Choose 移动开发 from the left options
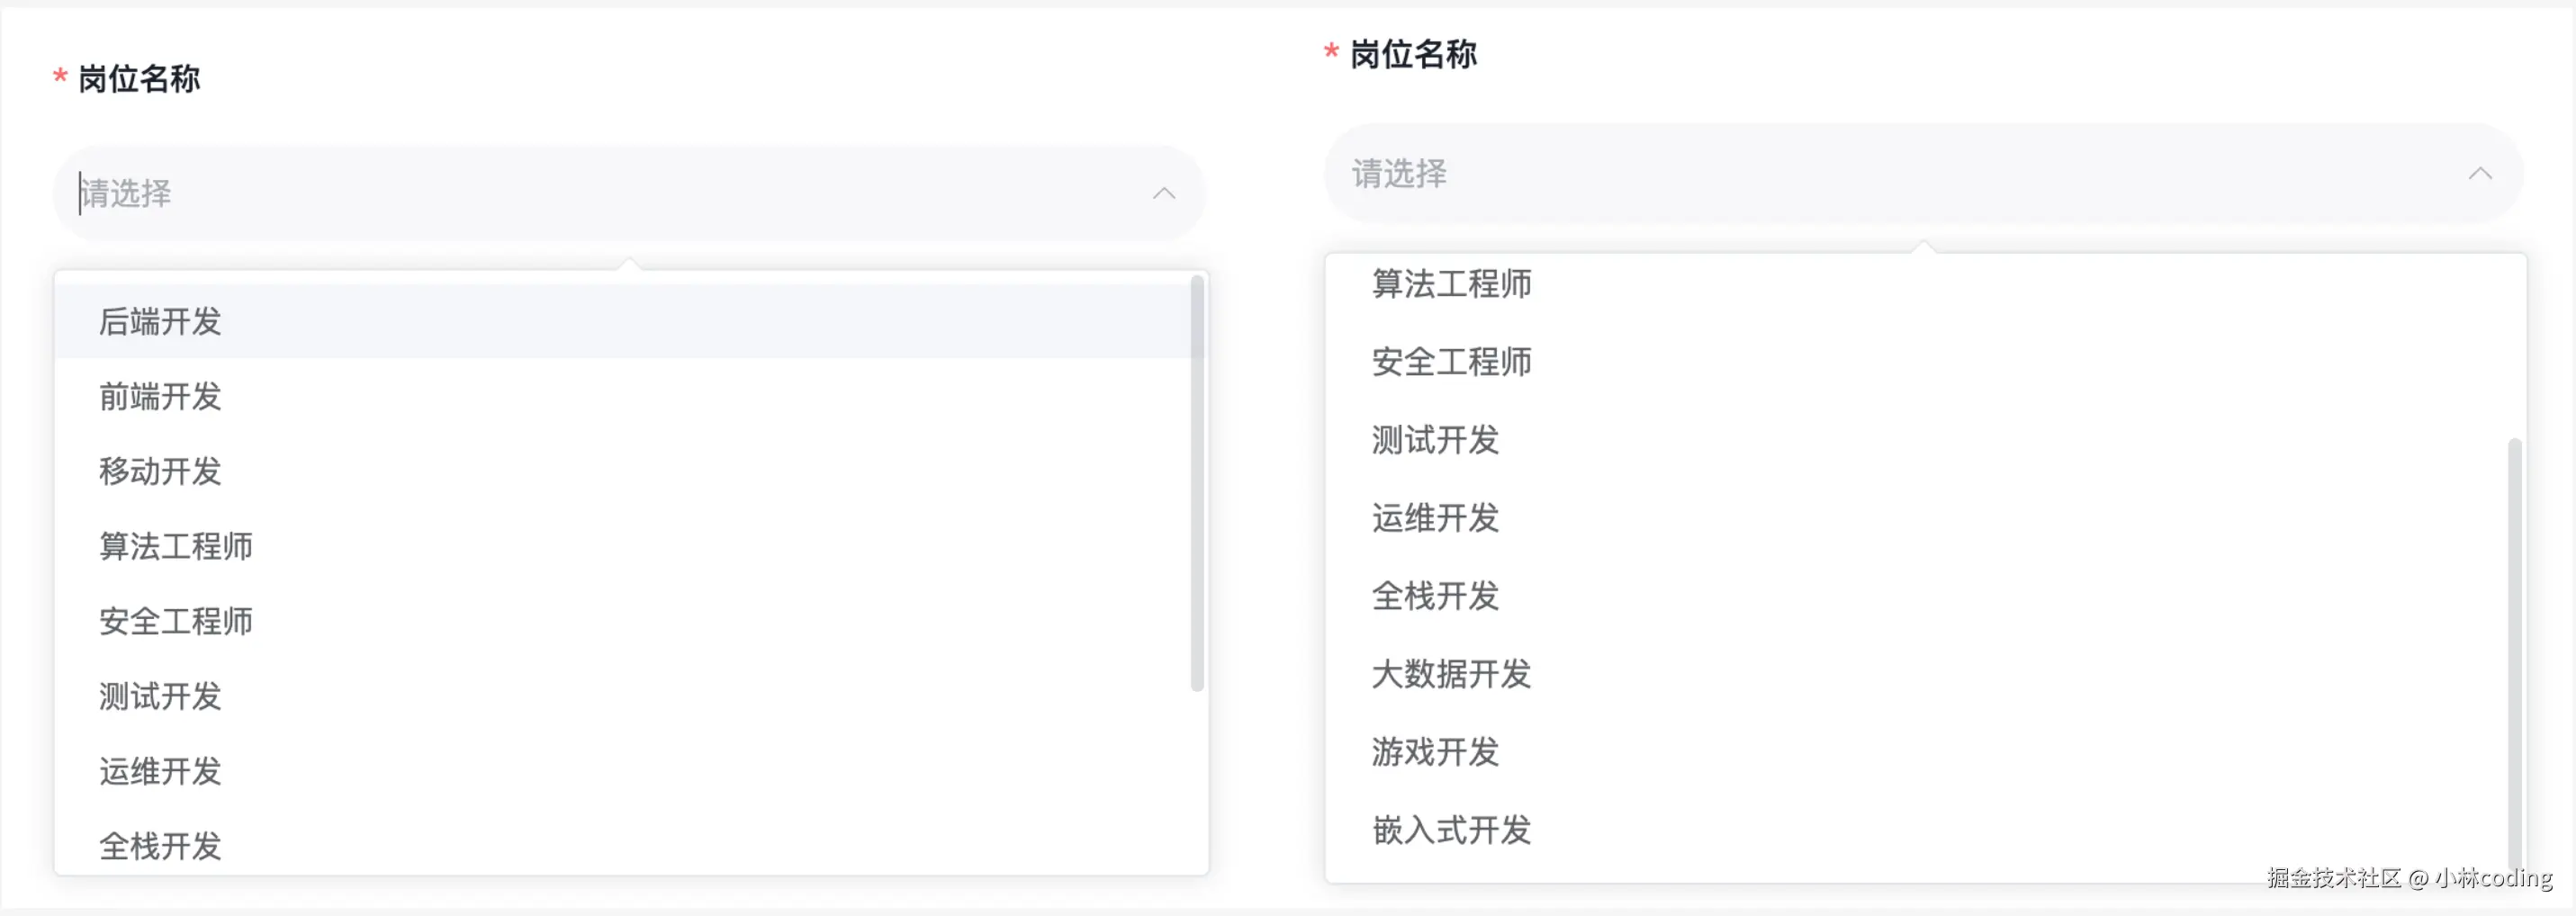This screenshot has height=916, width=2576. (x=160, y=471)
